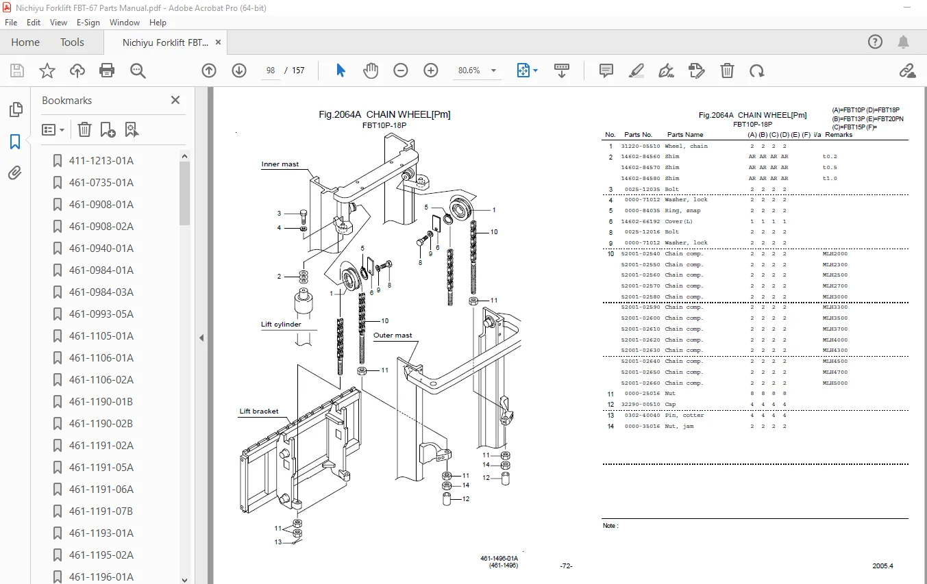Close the Bookmarks panel
Image resolution: width=927 pixels, height=584 pixels.
tap(175, 100)
